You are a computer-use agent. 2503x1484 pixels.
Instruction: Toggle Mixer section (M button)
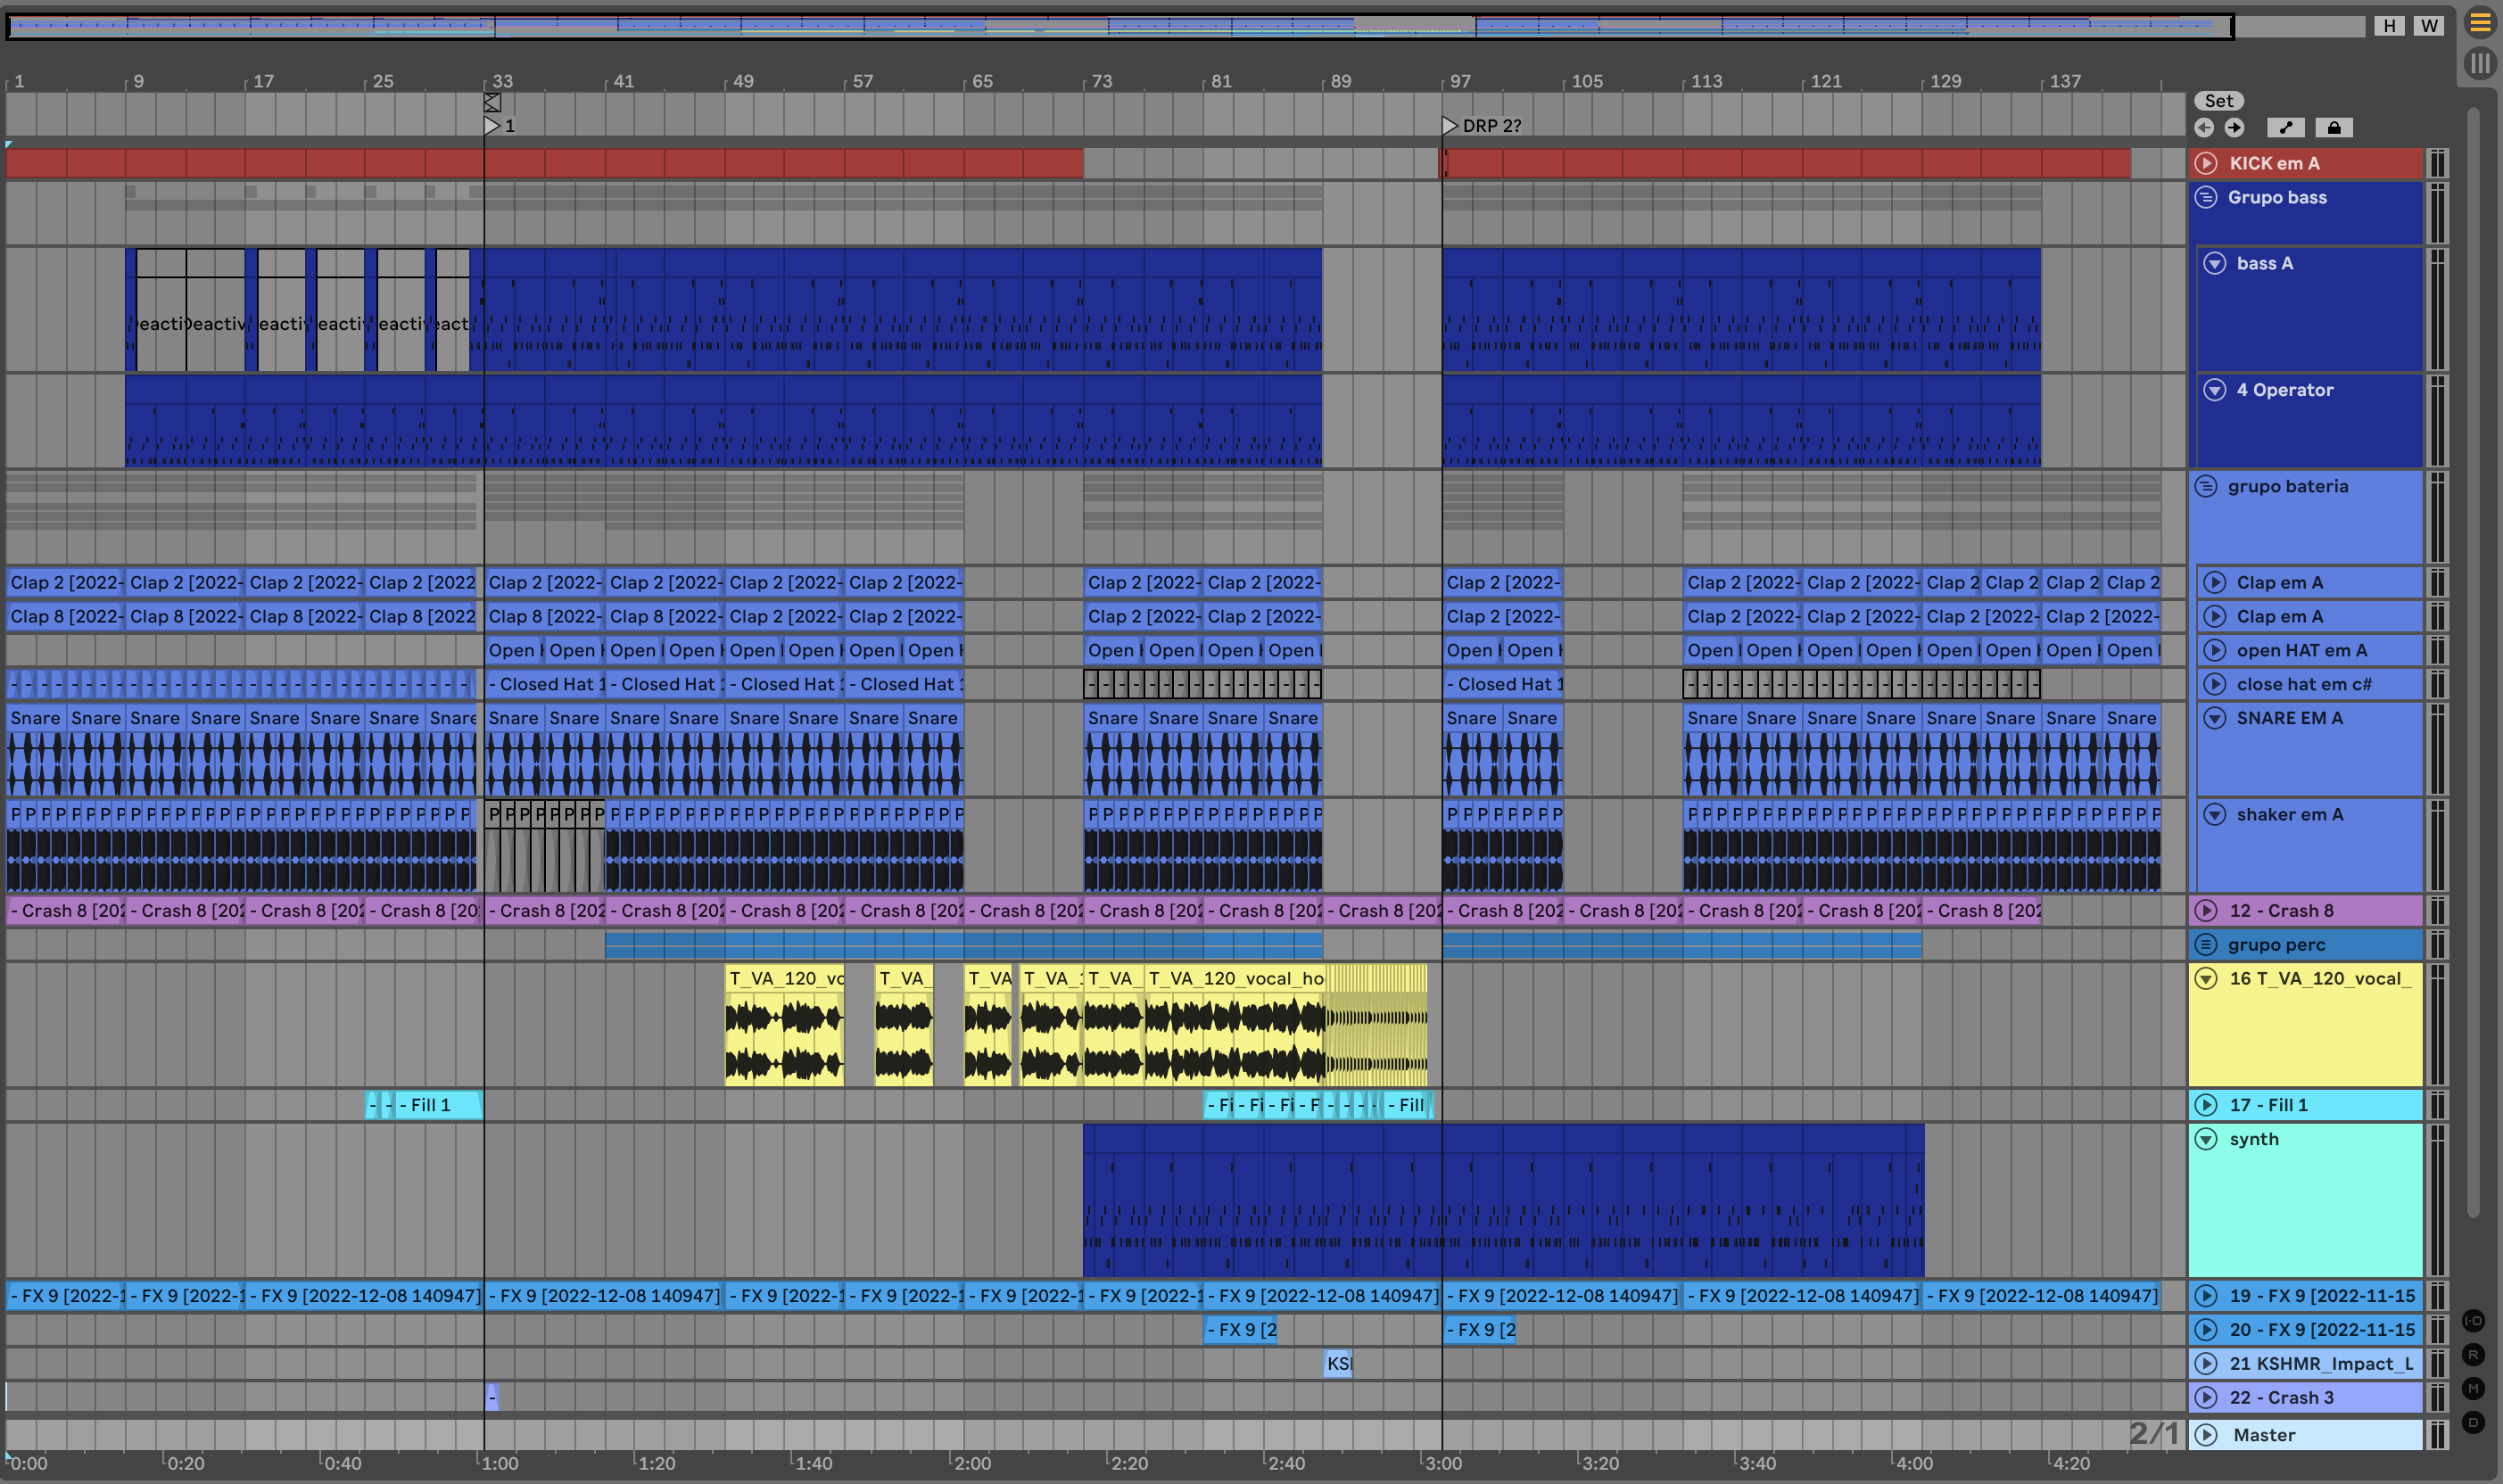(2473, 1388)
